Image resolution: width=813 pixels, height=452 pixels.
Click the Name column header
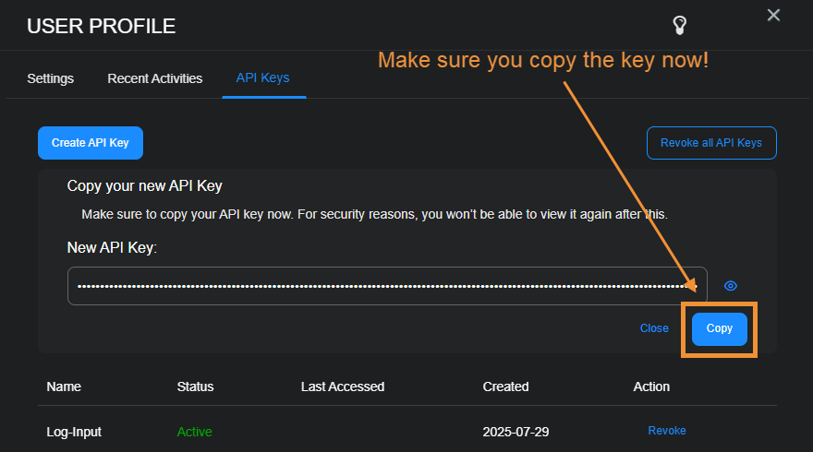[64, 387]
